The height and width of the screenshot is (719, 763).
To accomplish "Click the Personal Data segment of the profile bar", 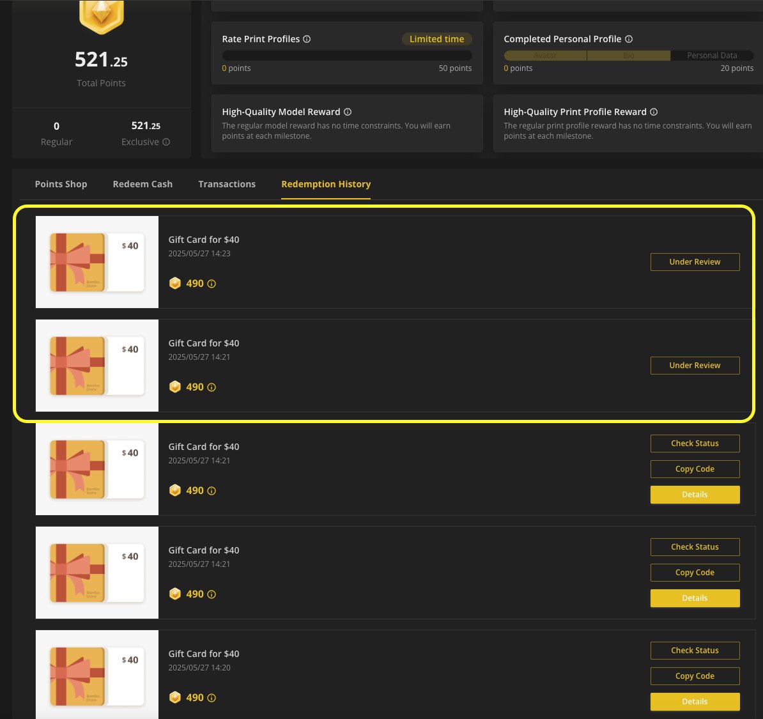I will tap(712, 56).
